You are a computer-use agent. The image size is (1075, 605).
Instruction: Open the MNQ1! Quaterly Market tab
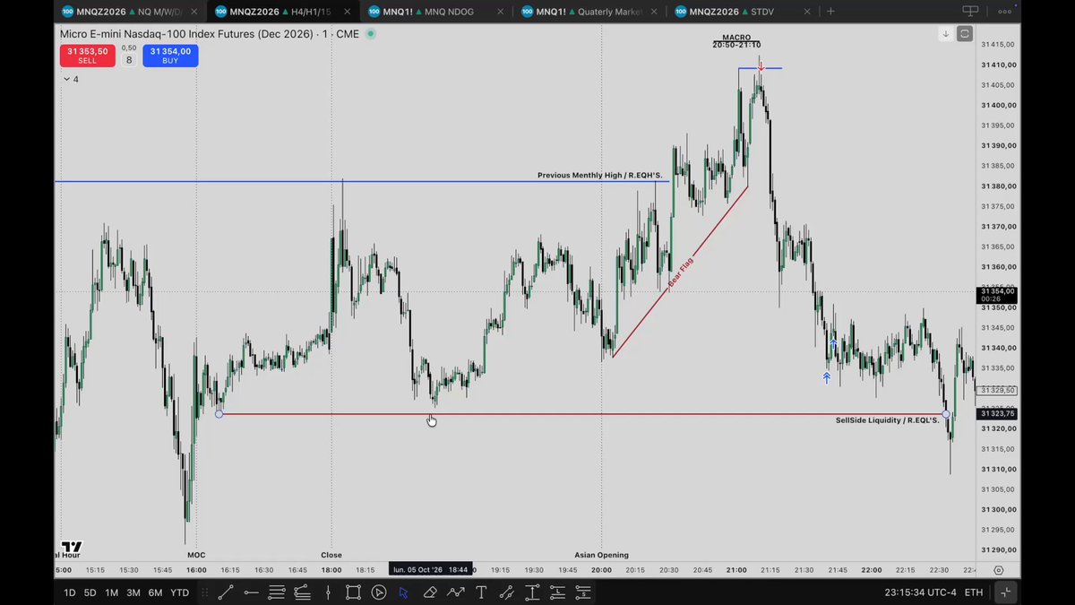click(x=590, y=12)
